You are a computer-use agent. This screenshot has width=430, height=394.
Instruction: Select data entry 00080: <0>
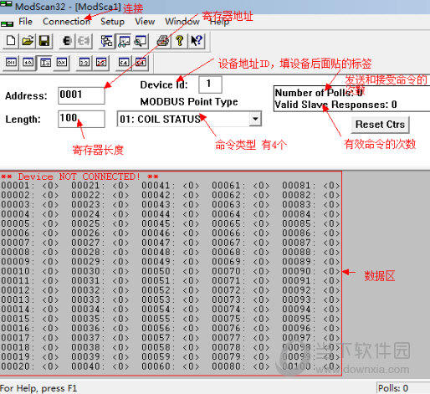click(x=241, y=366)
